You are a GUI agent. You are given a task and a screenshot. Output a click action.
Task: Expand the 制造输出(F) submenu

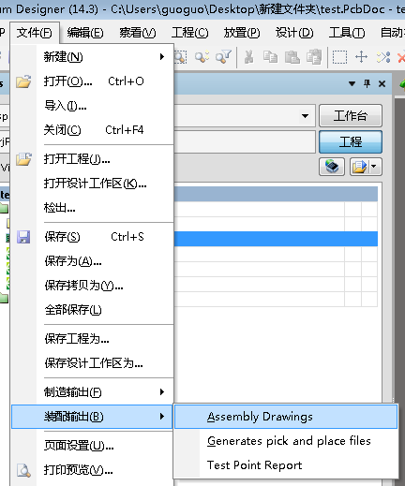(92, 392)
